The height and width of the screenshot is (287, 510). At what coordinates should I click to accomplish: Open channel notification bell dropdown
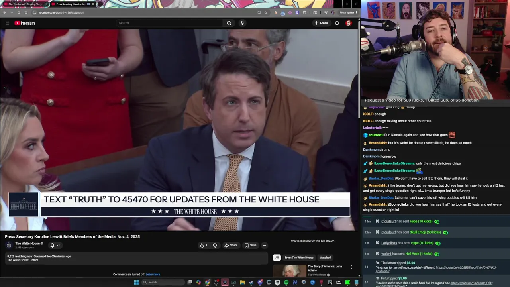click(x=55, y=245)
